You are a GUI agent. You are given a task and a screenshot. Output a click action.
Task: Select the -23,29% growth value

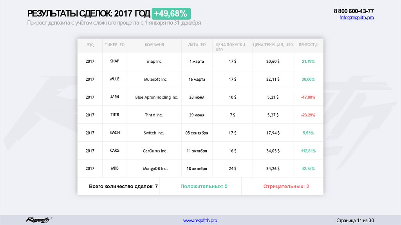pos(308,115)
